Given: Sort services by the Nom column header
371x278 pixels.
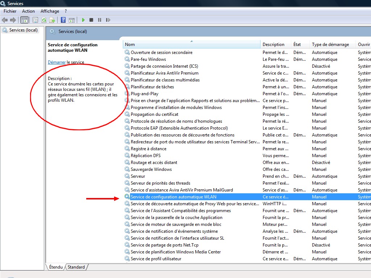Looking at the screenshot, I should pos(130,45).
